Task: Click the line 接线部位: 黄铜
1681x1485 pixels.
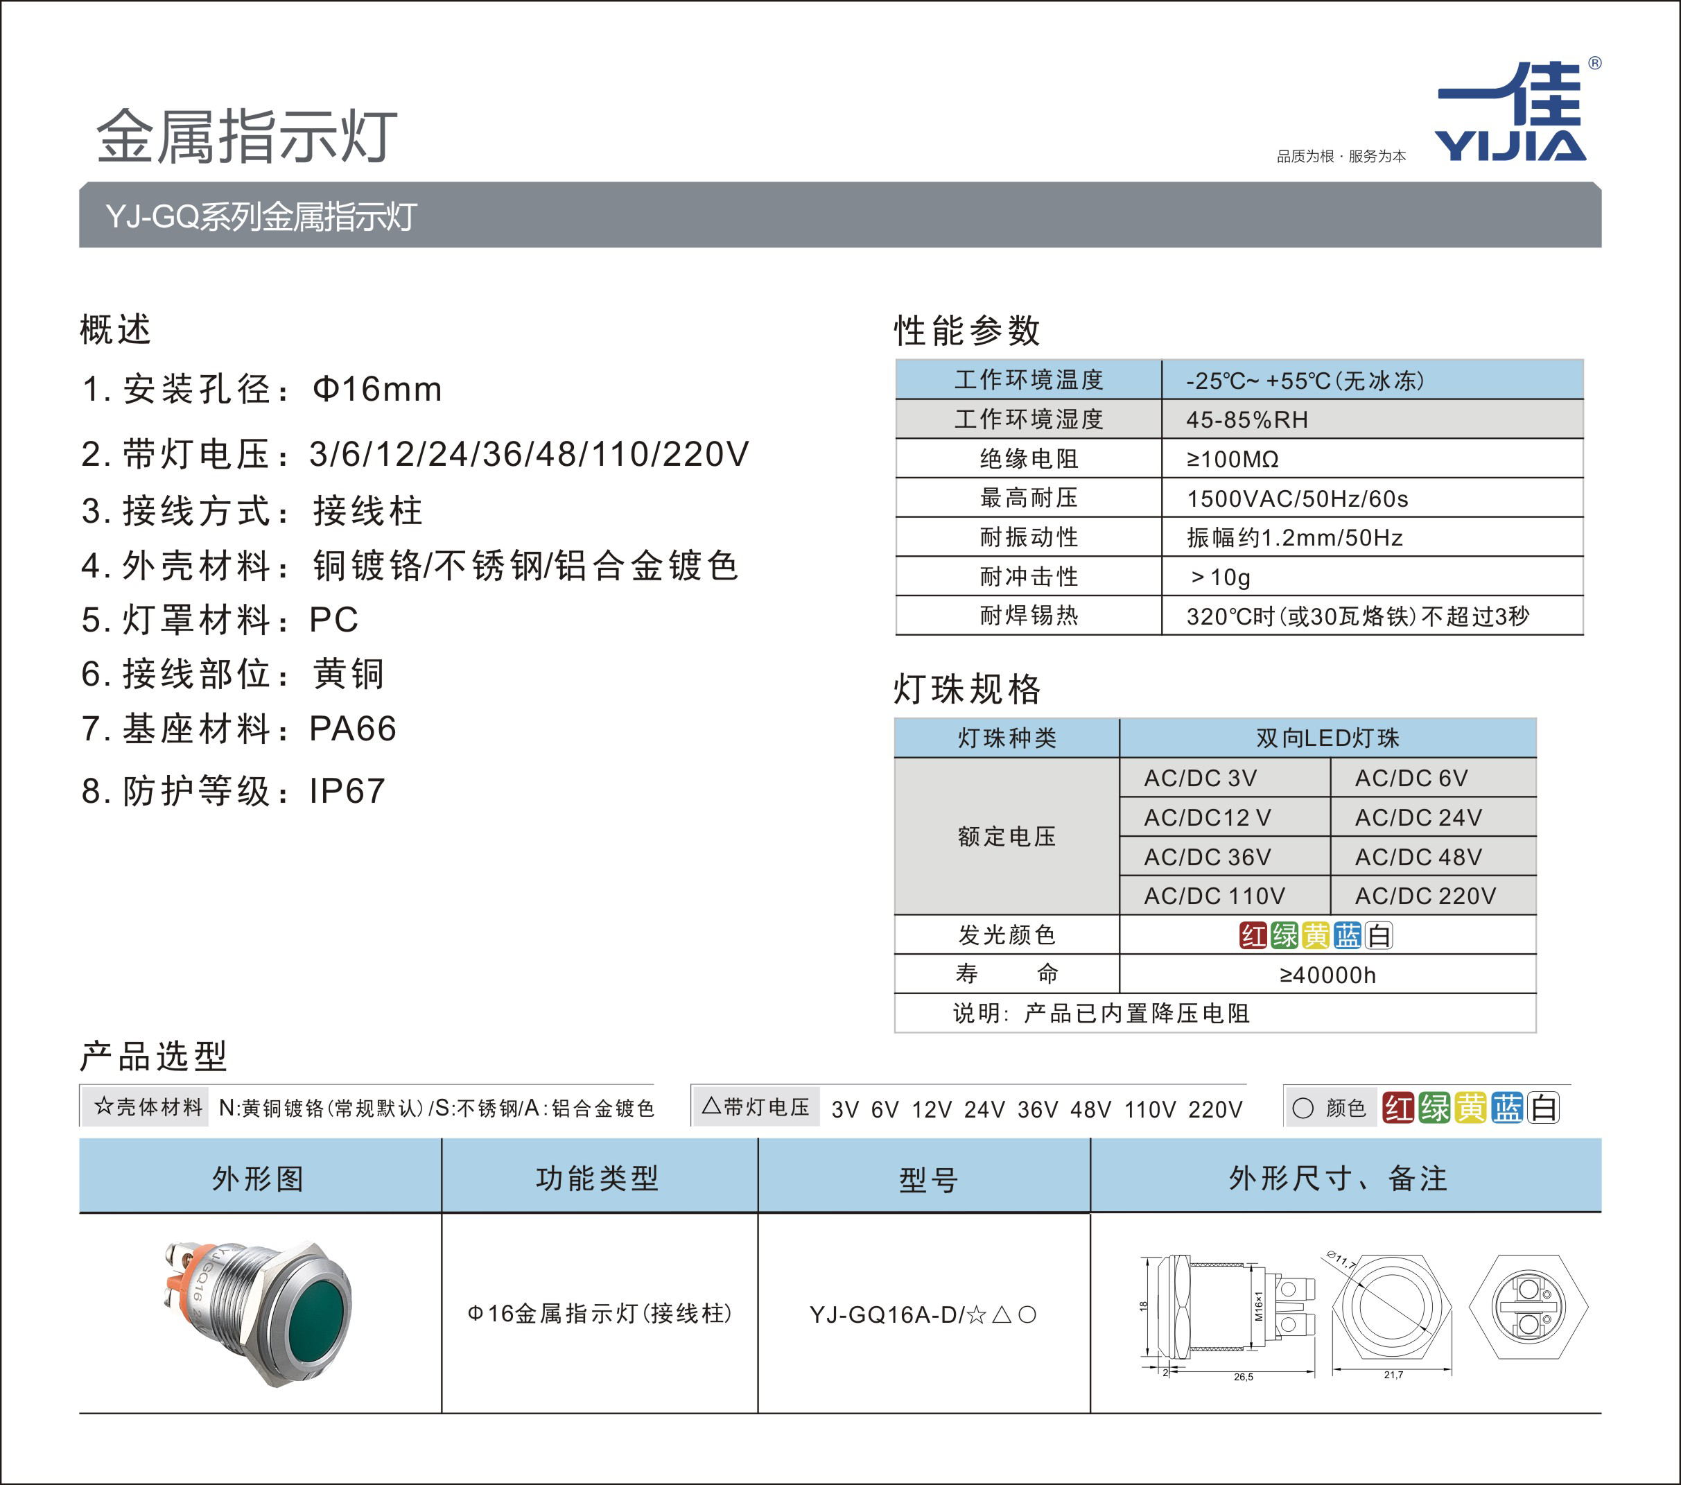Action: 233,674
